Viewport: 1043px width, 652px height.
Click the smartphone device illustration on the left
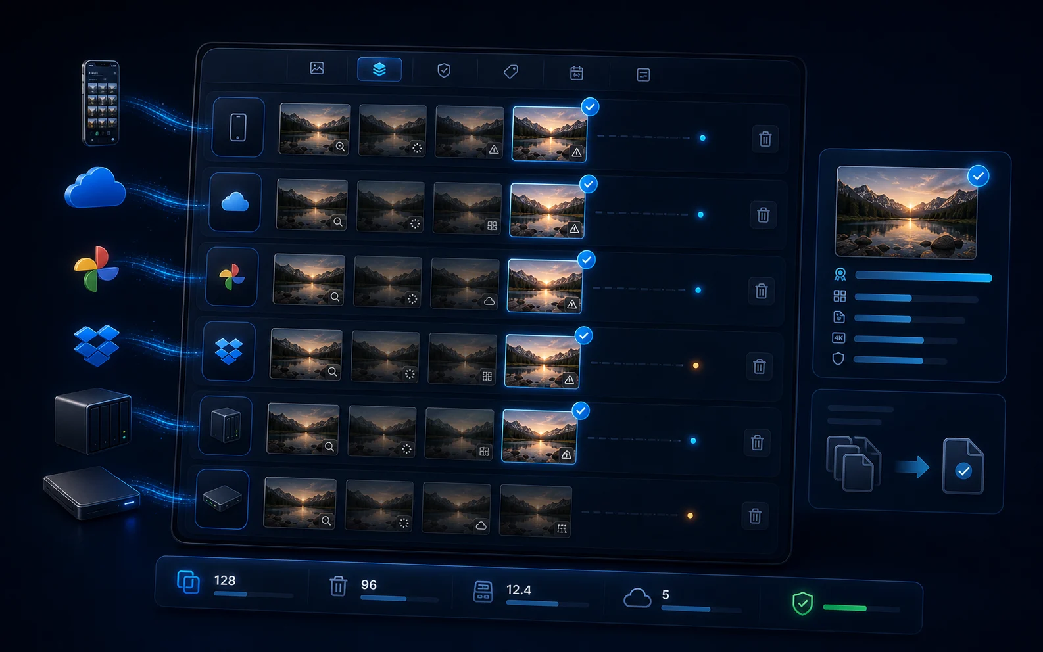coord(101,103)
